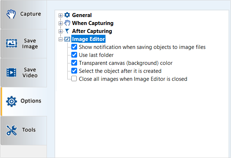Disable Transparent canvas background color option

click(x=74, y=63)
